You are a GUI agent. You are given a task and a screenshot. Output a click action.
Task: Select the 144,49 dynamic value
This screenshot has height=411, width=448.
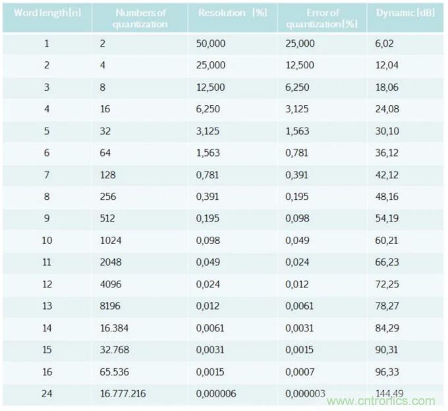click(388, 394)
